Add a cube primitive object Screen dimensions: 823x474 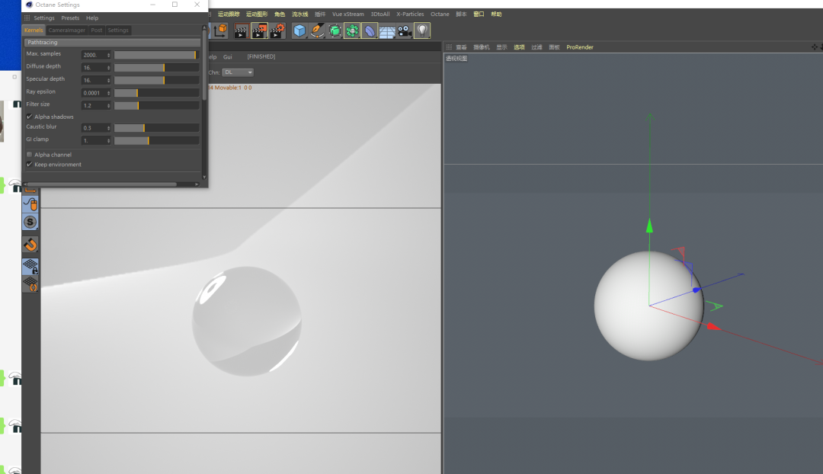[299, 30]
